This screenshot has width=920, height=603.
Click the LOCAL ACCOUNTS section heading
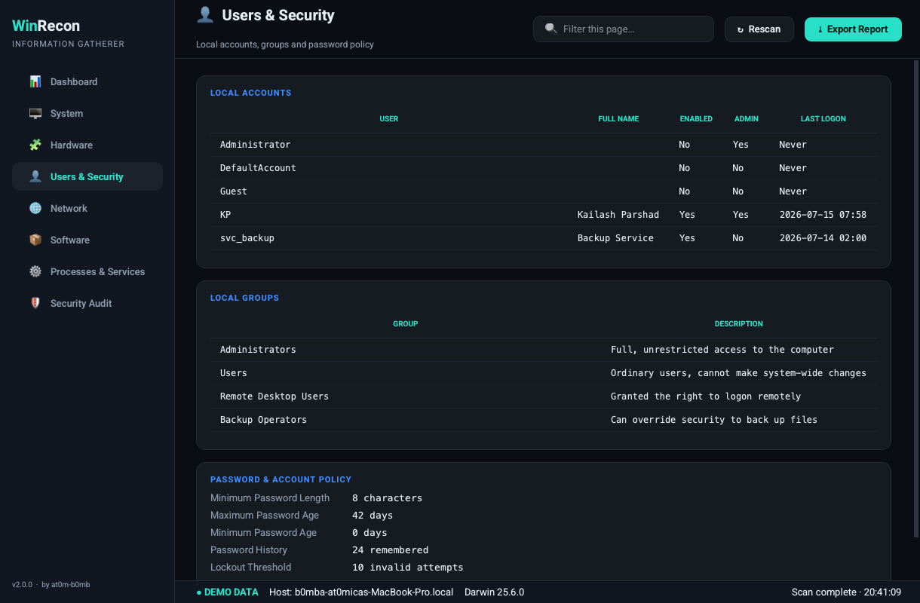[250, 93]
